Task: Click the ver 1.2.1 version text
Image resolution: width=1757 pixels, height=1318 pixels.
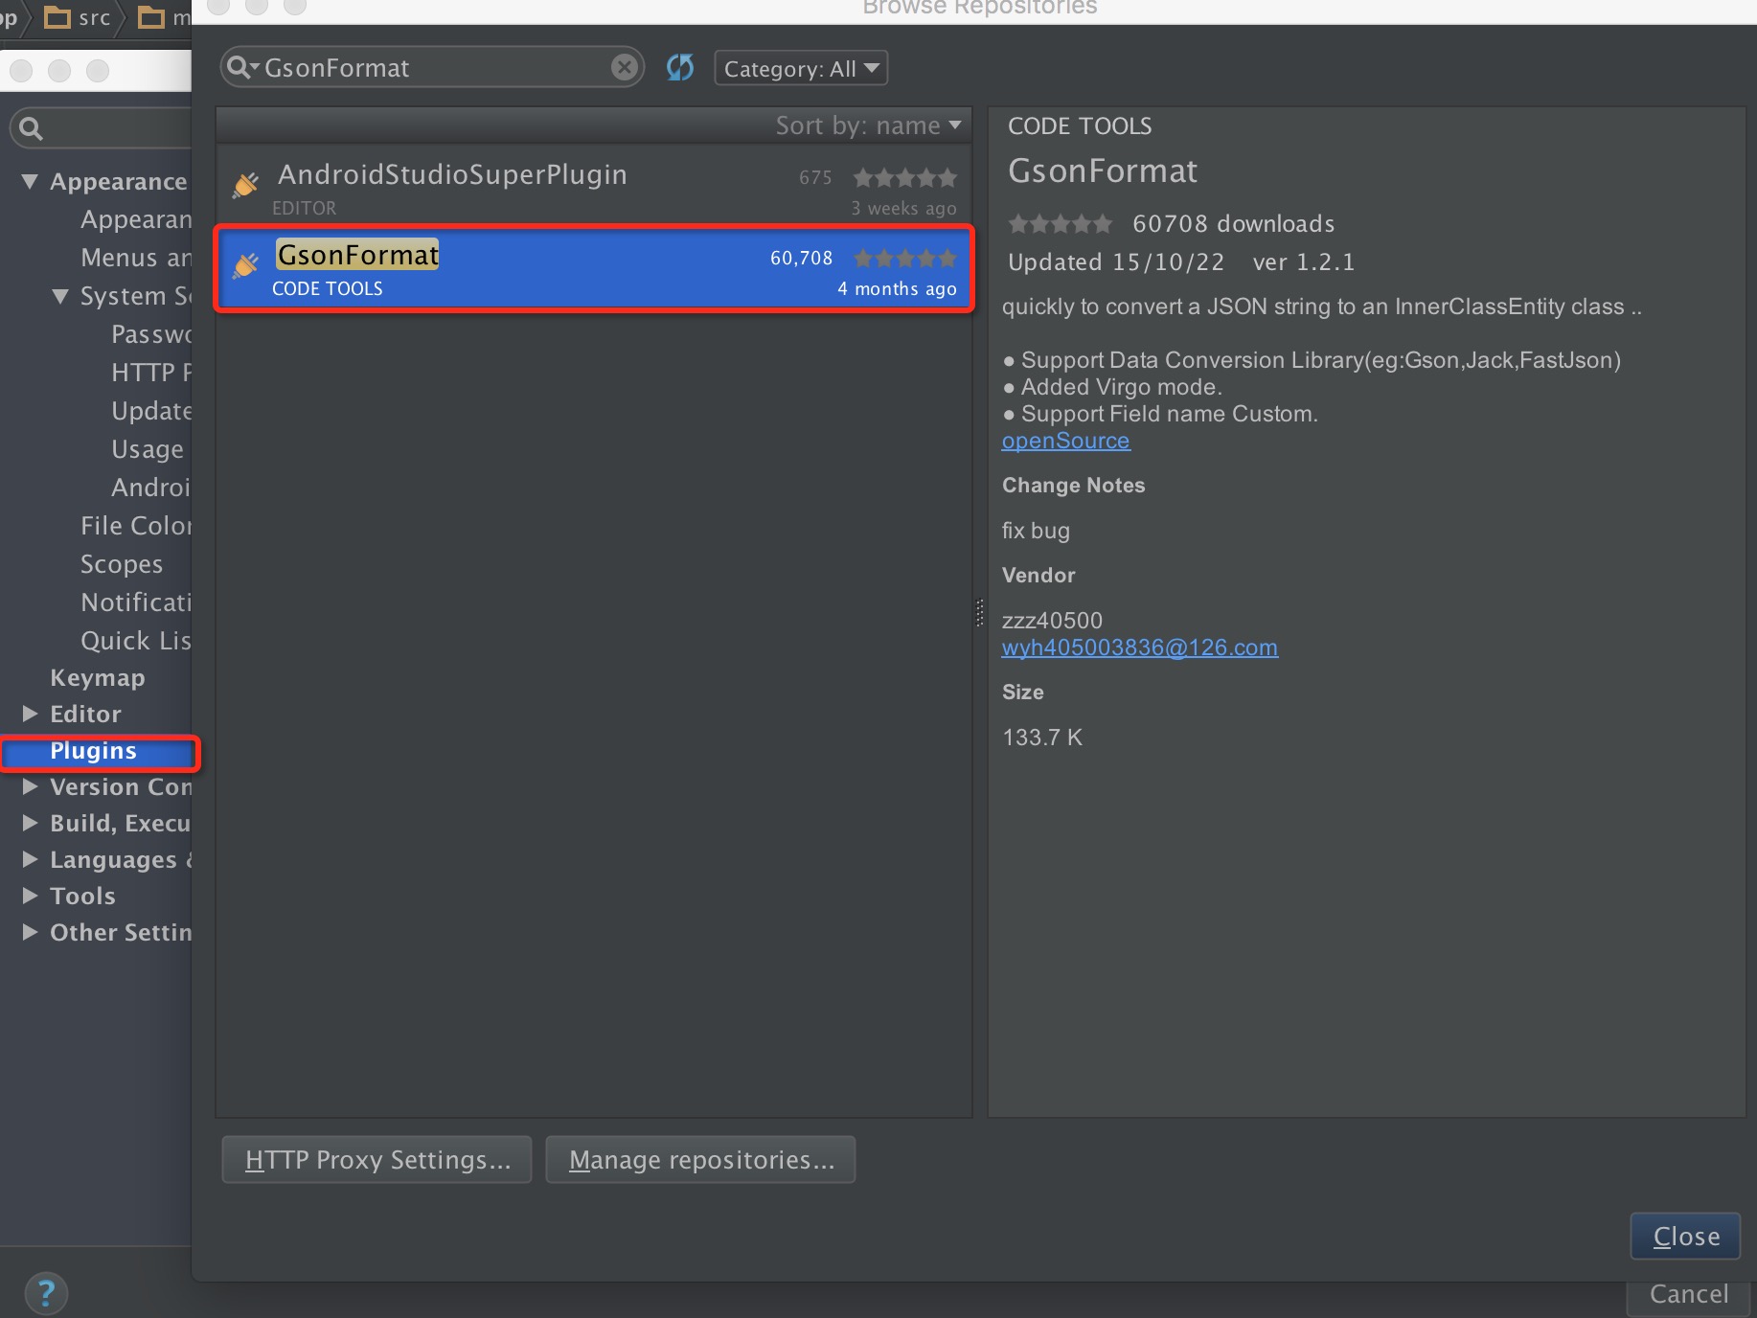Action: (1303, 262)
